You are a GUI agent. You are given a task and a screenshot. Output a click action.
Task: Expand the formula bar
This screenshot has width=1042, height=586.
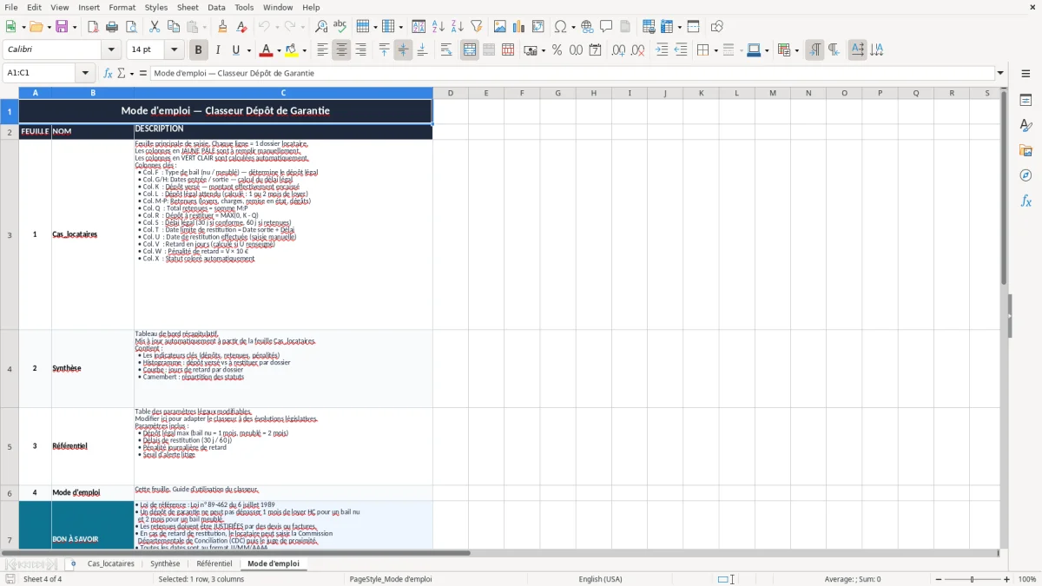tap(1001, 73)
